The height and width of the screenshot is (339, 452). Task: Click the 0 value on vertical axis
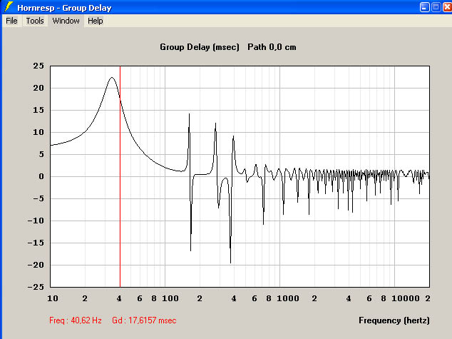[x=41, y=176]
